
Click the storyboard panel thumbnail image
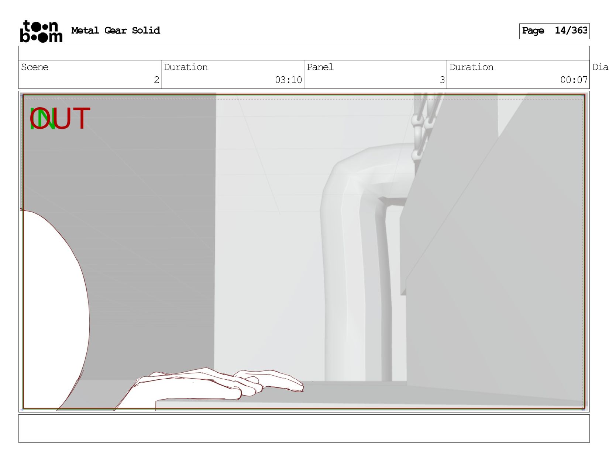point(304,251)
